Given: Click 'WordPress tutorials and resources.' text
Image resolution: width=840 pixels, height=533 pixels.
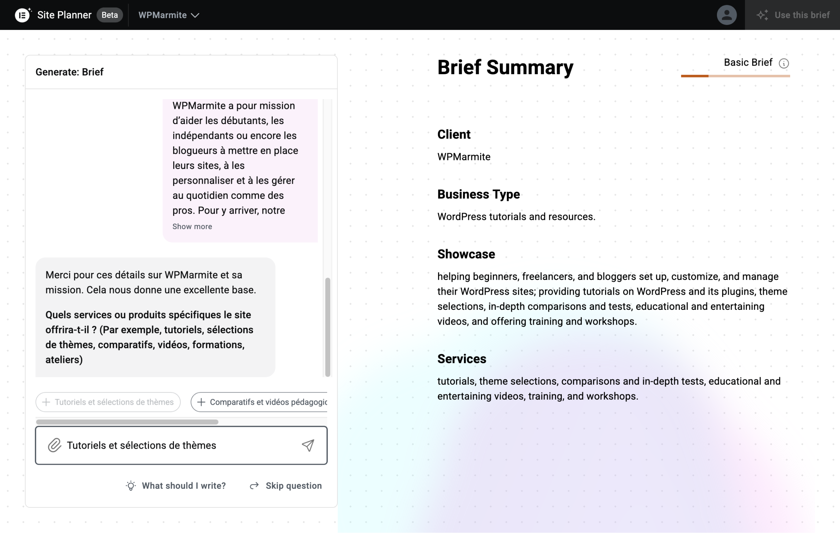Looking at the screenshot, I should tap(516, 217).
